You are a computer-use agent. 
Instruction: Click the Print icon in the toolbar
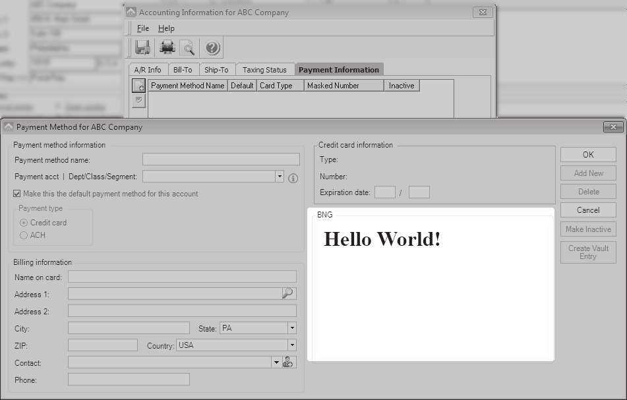tap(167, 47)
